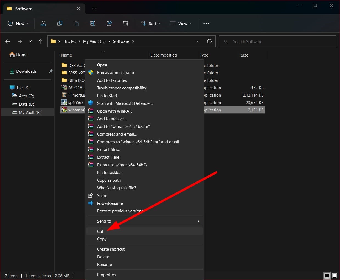Screen dimensions: 340x280
Task: Click the Cut scissors icon in toolbar
Action: click(x=43, y=24)
